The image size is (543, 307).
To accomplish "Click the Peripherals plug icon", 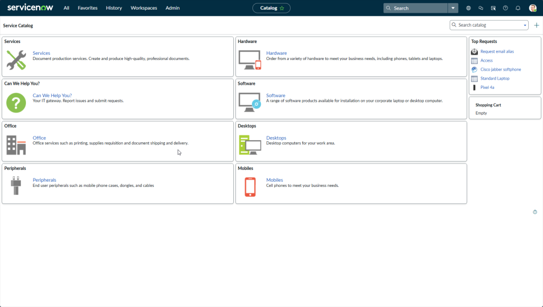I will [15, 186].
